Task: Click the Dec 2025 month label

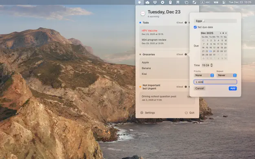Action: tap(207, 33)
